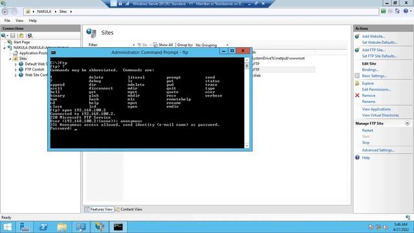
Task: Switch to Features View tab
Action: point(99,210)
